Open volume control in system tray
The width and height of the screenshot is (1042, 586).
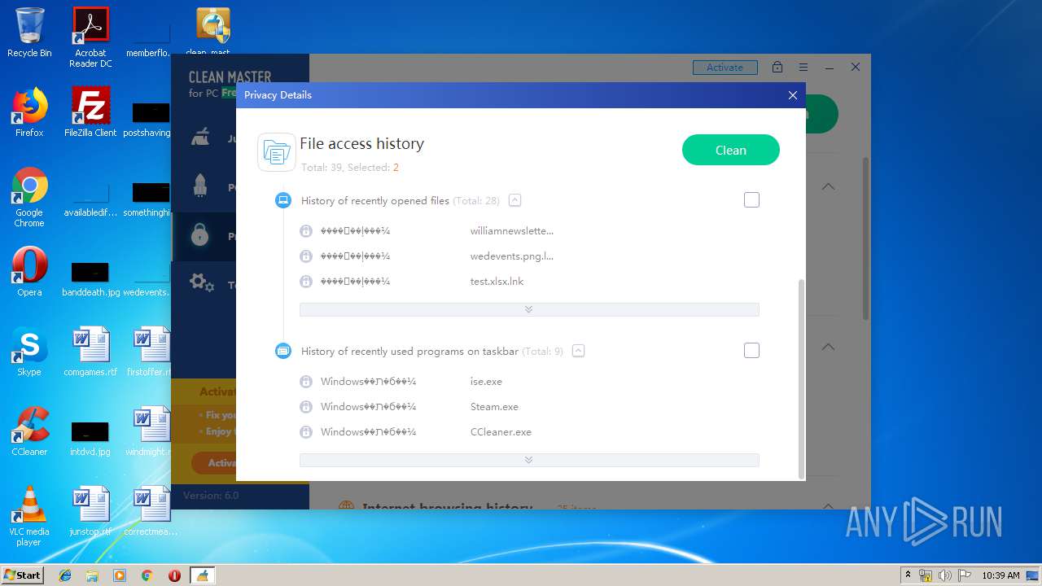[x=945, y=575]
